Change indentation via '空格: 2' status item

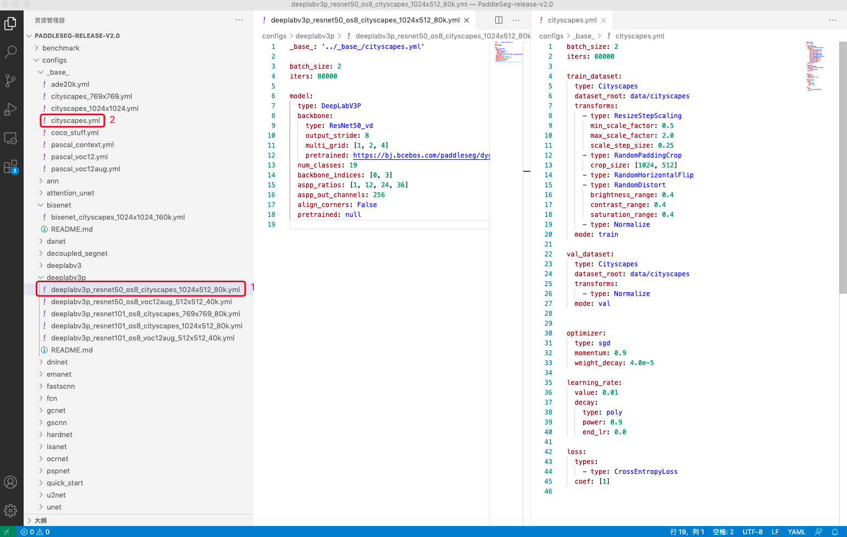coord(723,532)
